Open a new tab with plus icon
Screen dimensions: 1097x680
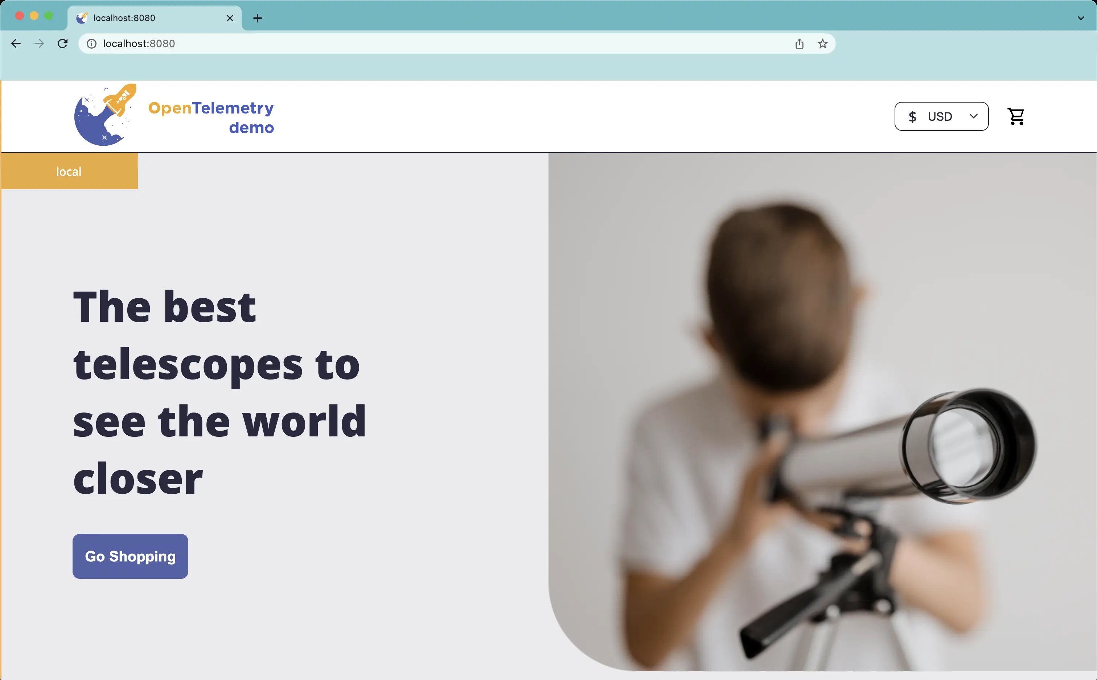257,18
